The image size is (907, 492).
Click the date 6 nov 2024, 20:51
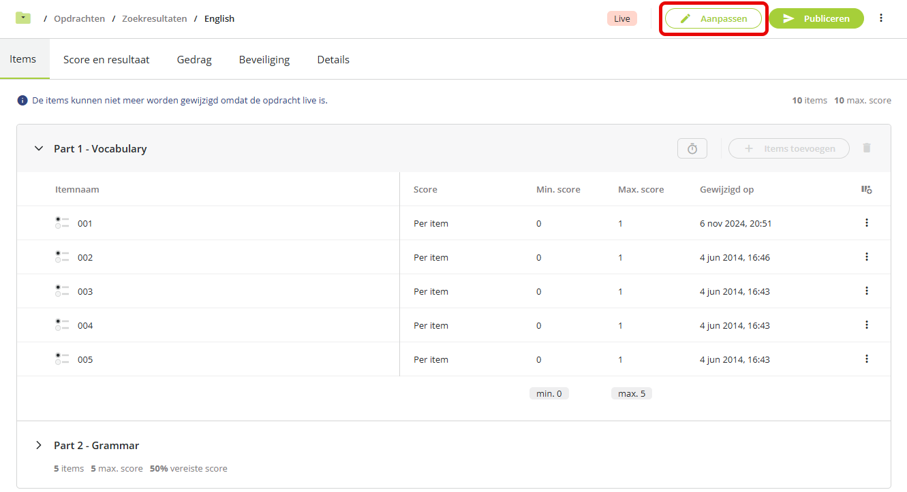[x=735, y=223]
